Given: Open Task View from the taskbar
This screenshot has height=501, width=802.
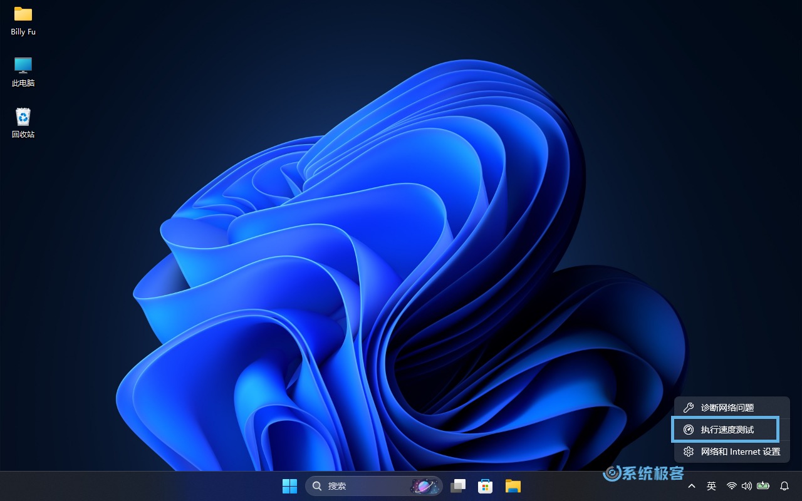Looking at the screenshot, I should click(458, 486).
